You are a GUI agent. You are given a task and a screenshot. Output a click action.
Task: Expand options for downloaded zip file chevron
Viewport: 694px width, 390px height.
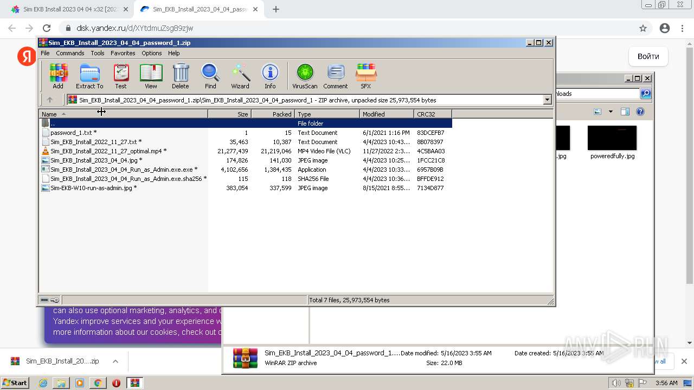(115, 361)
